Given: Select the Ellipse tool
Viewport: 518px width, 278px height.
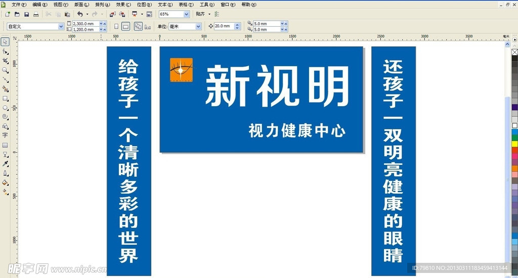Looking at the screenshot, I should (5, 108).
